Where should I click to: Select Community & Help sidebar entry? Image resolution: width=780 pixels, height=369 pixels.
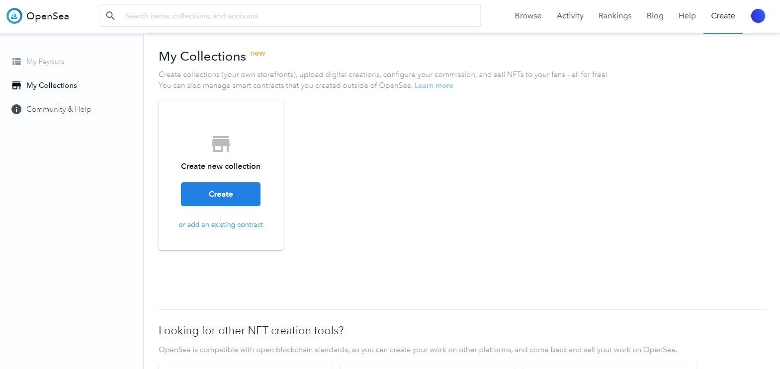(59, 109)
